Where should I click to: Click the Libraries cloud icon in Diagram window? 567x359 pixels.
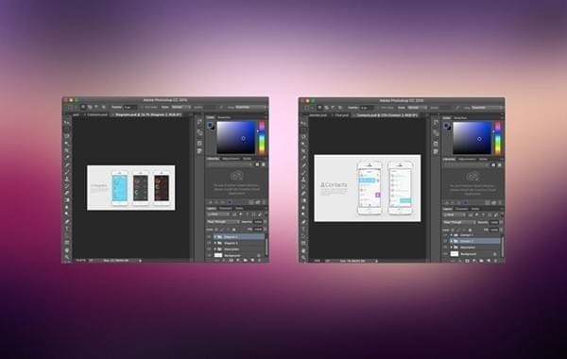pyautogui.click(x=236, y=176)
